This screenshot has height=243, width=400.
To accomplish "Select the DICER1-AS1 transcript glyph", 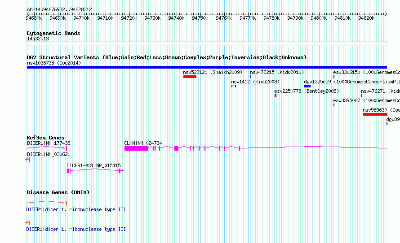I will 95,171.
